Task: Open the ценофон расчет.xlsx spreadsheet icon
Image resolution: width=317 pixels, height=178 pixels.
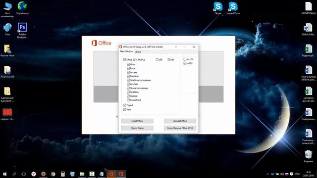Action: click(x=308, y=94)
